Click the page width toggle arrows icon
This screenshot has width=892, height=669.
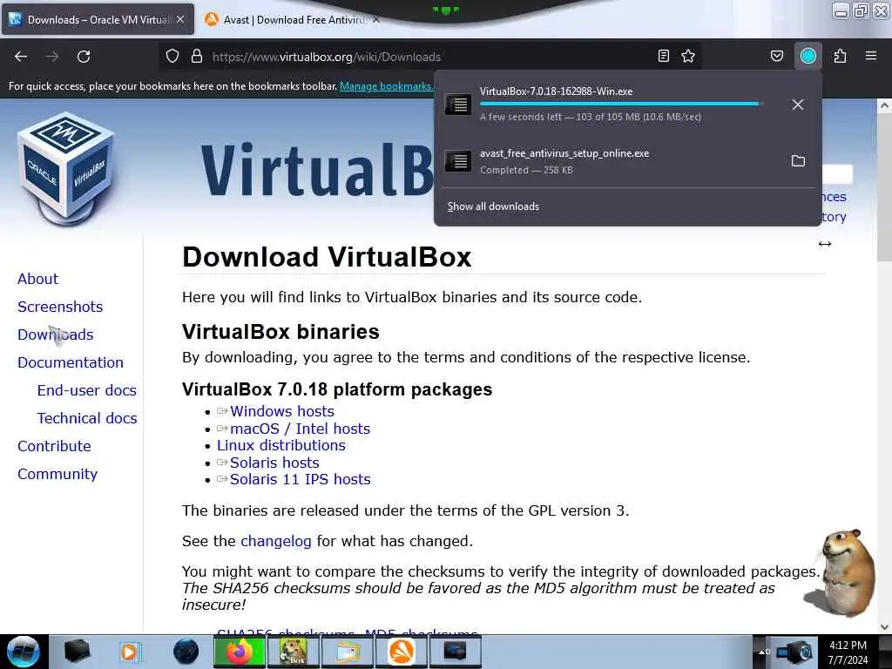pyautogui.click(x=825, y=244)
